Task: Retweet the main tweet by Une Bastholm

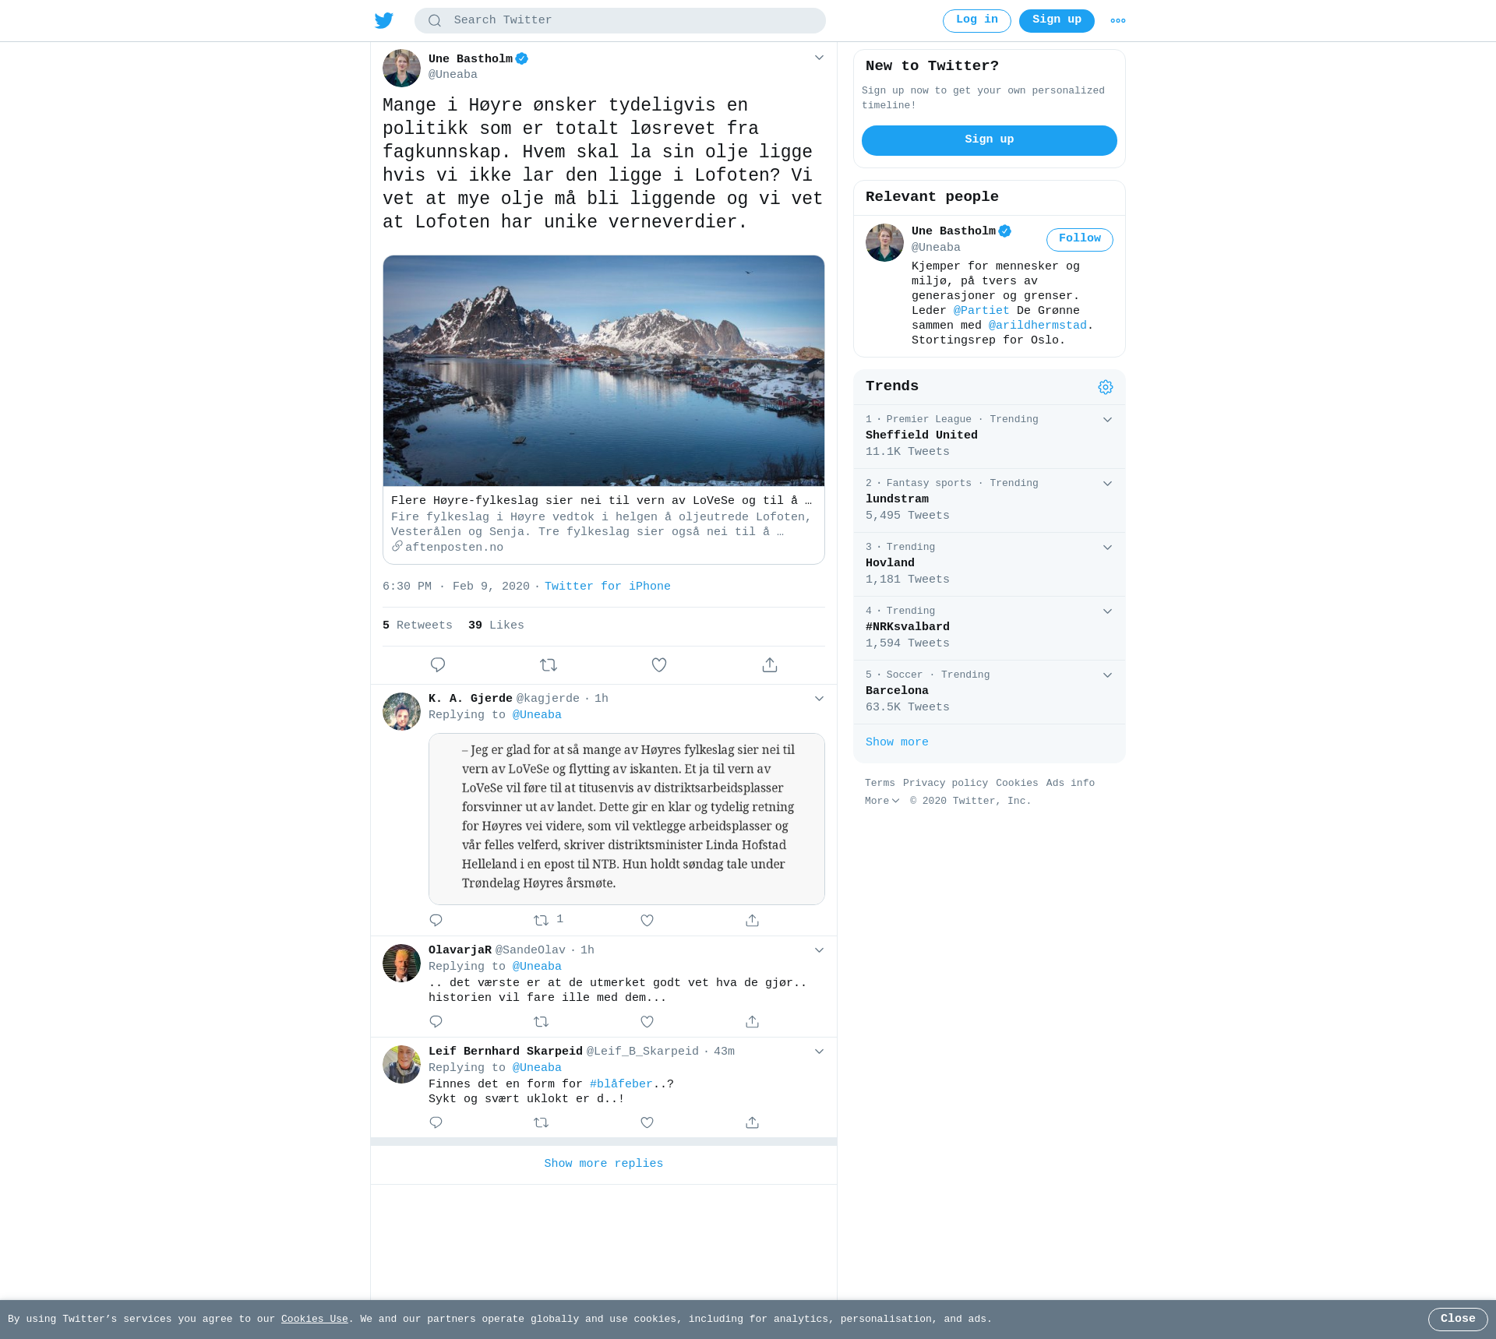Action: coord(549,665)
